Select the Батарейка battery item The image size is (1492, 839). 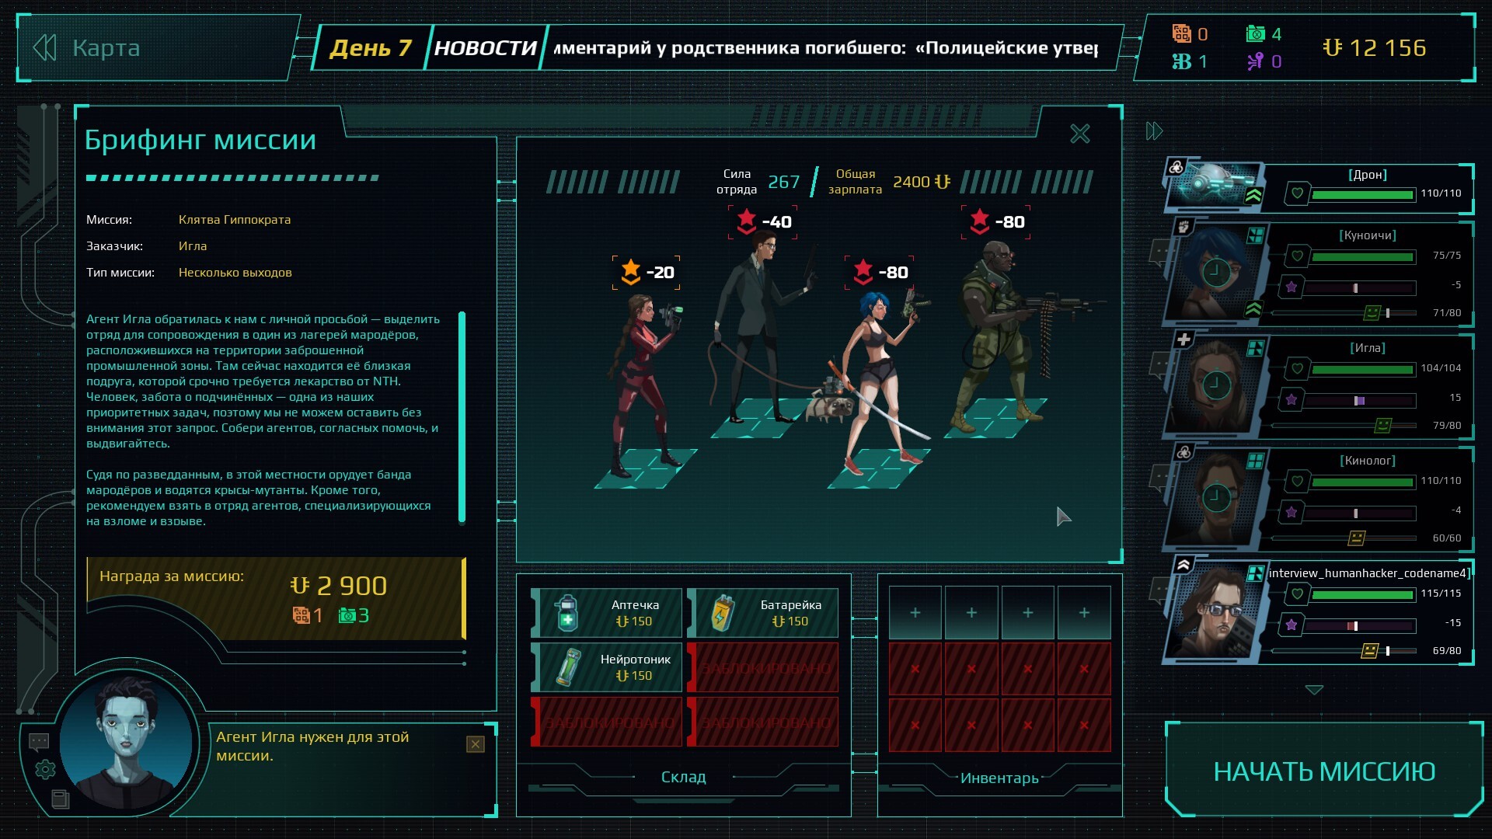pyautogui.click(x=763, y=613)
